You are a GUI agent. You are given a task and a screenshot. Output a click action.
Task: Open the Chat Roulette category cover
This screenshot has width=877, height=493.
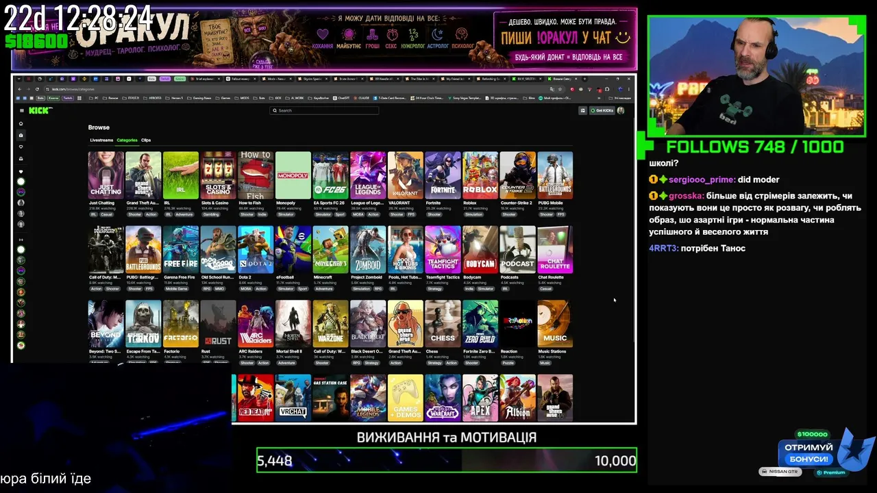(x=555, y=249)
